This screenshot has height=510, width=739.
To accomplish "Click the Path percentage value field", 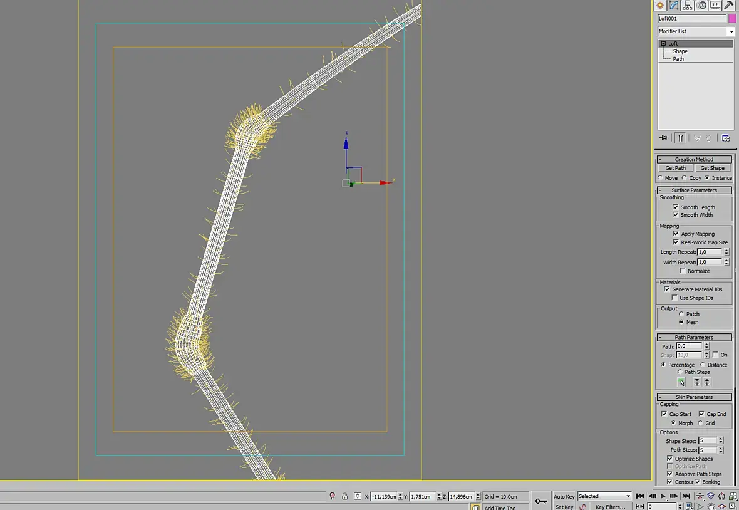I will pos(689,346).
